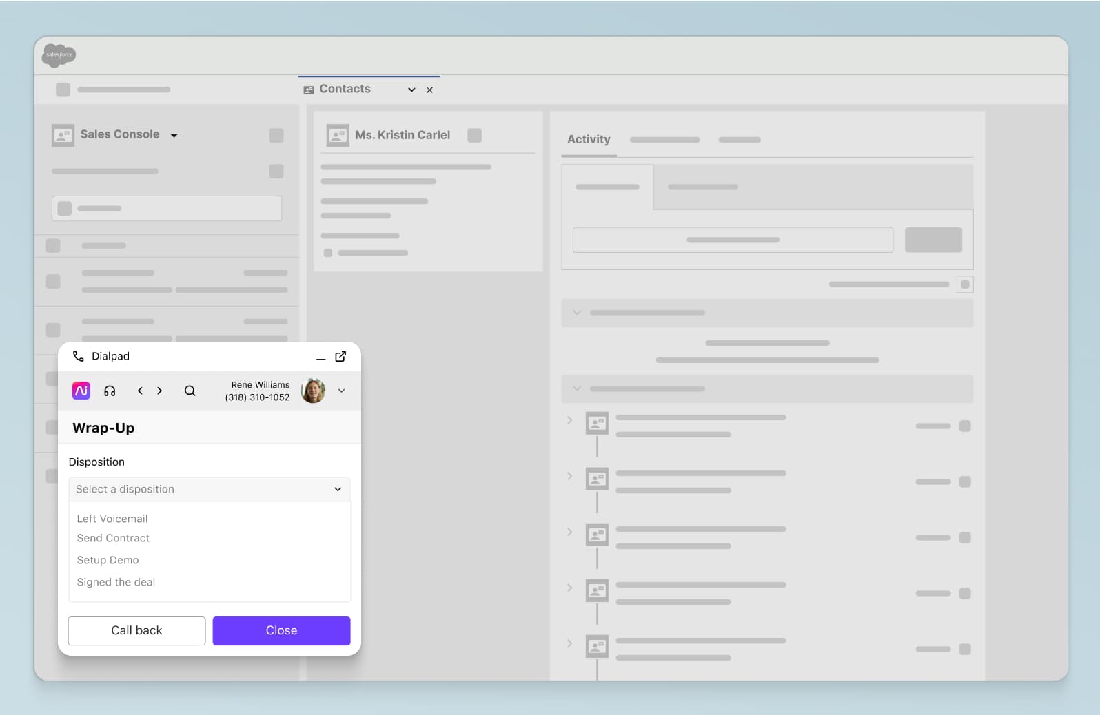Viewport: 1100px width, 715px height.
Task: Click the Dialpad AI logo icon
Action: [x=81, y=391]
